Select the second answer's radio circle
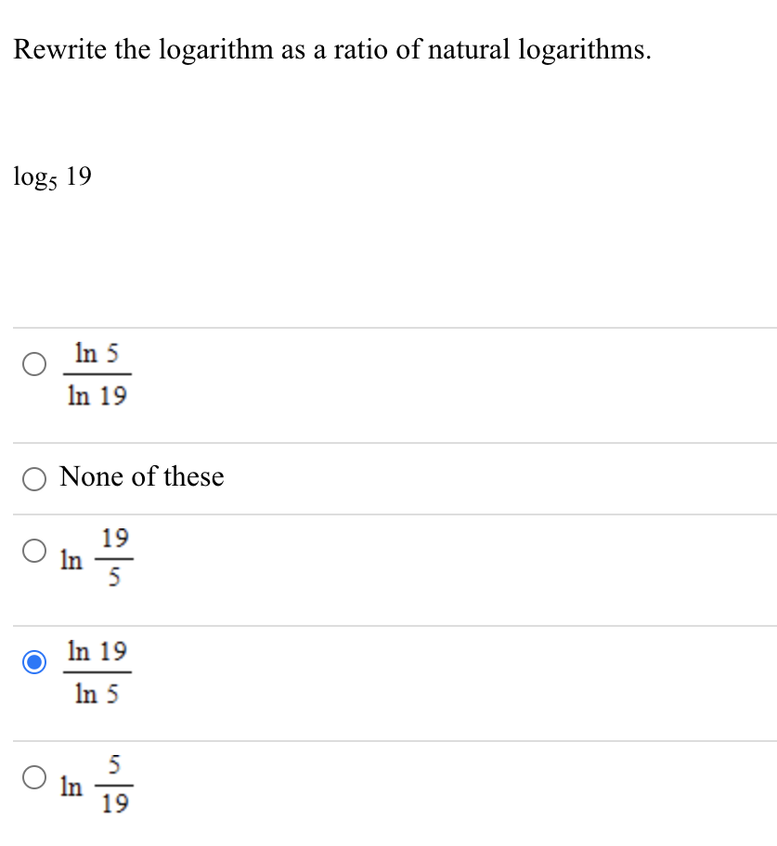The height and width of the screenshot is (846, 777). (33, 479)
